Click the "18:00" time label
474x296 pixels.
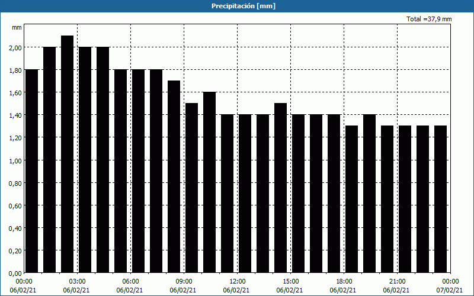click(344, 282)
